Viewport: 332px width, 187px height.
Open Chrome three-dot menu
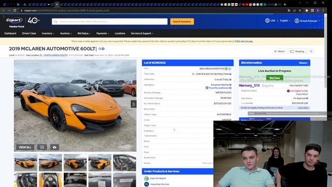(323, 10)
